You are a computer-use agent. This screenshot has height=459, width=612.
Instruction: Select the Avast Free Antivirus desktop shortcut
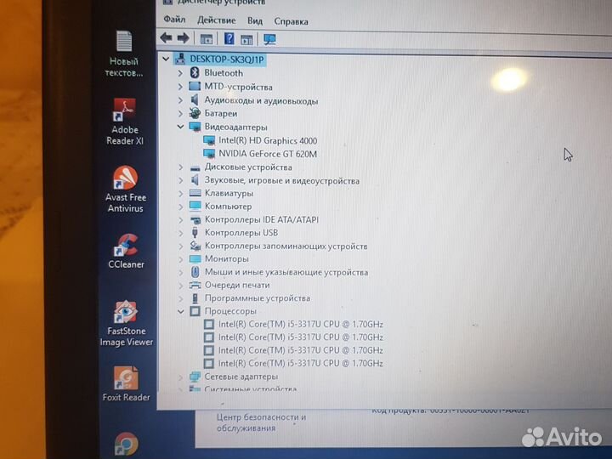coord(126,189)
